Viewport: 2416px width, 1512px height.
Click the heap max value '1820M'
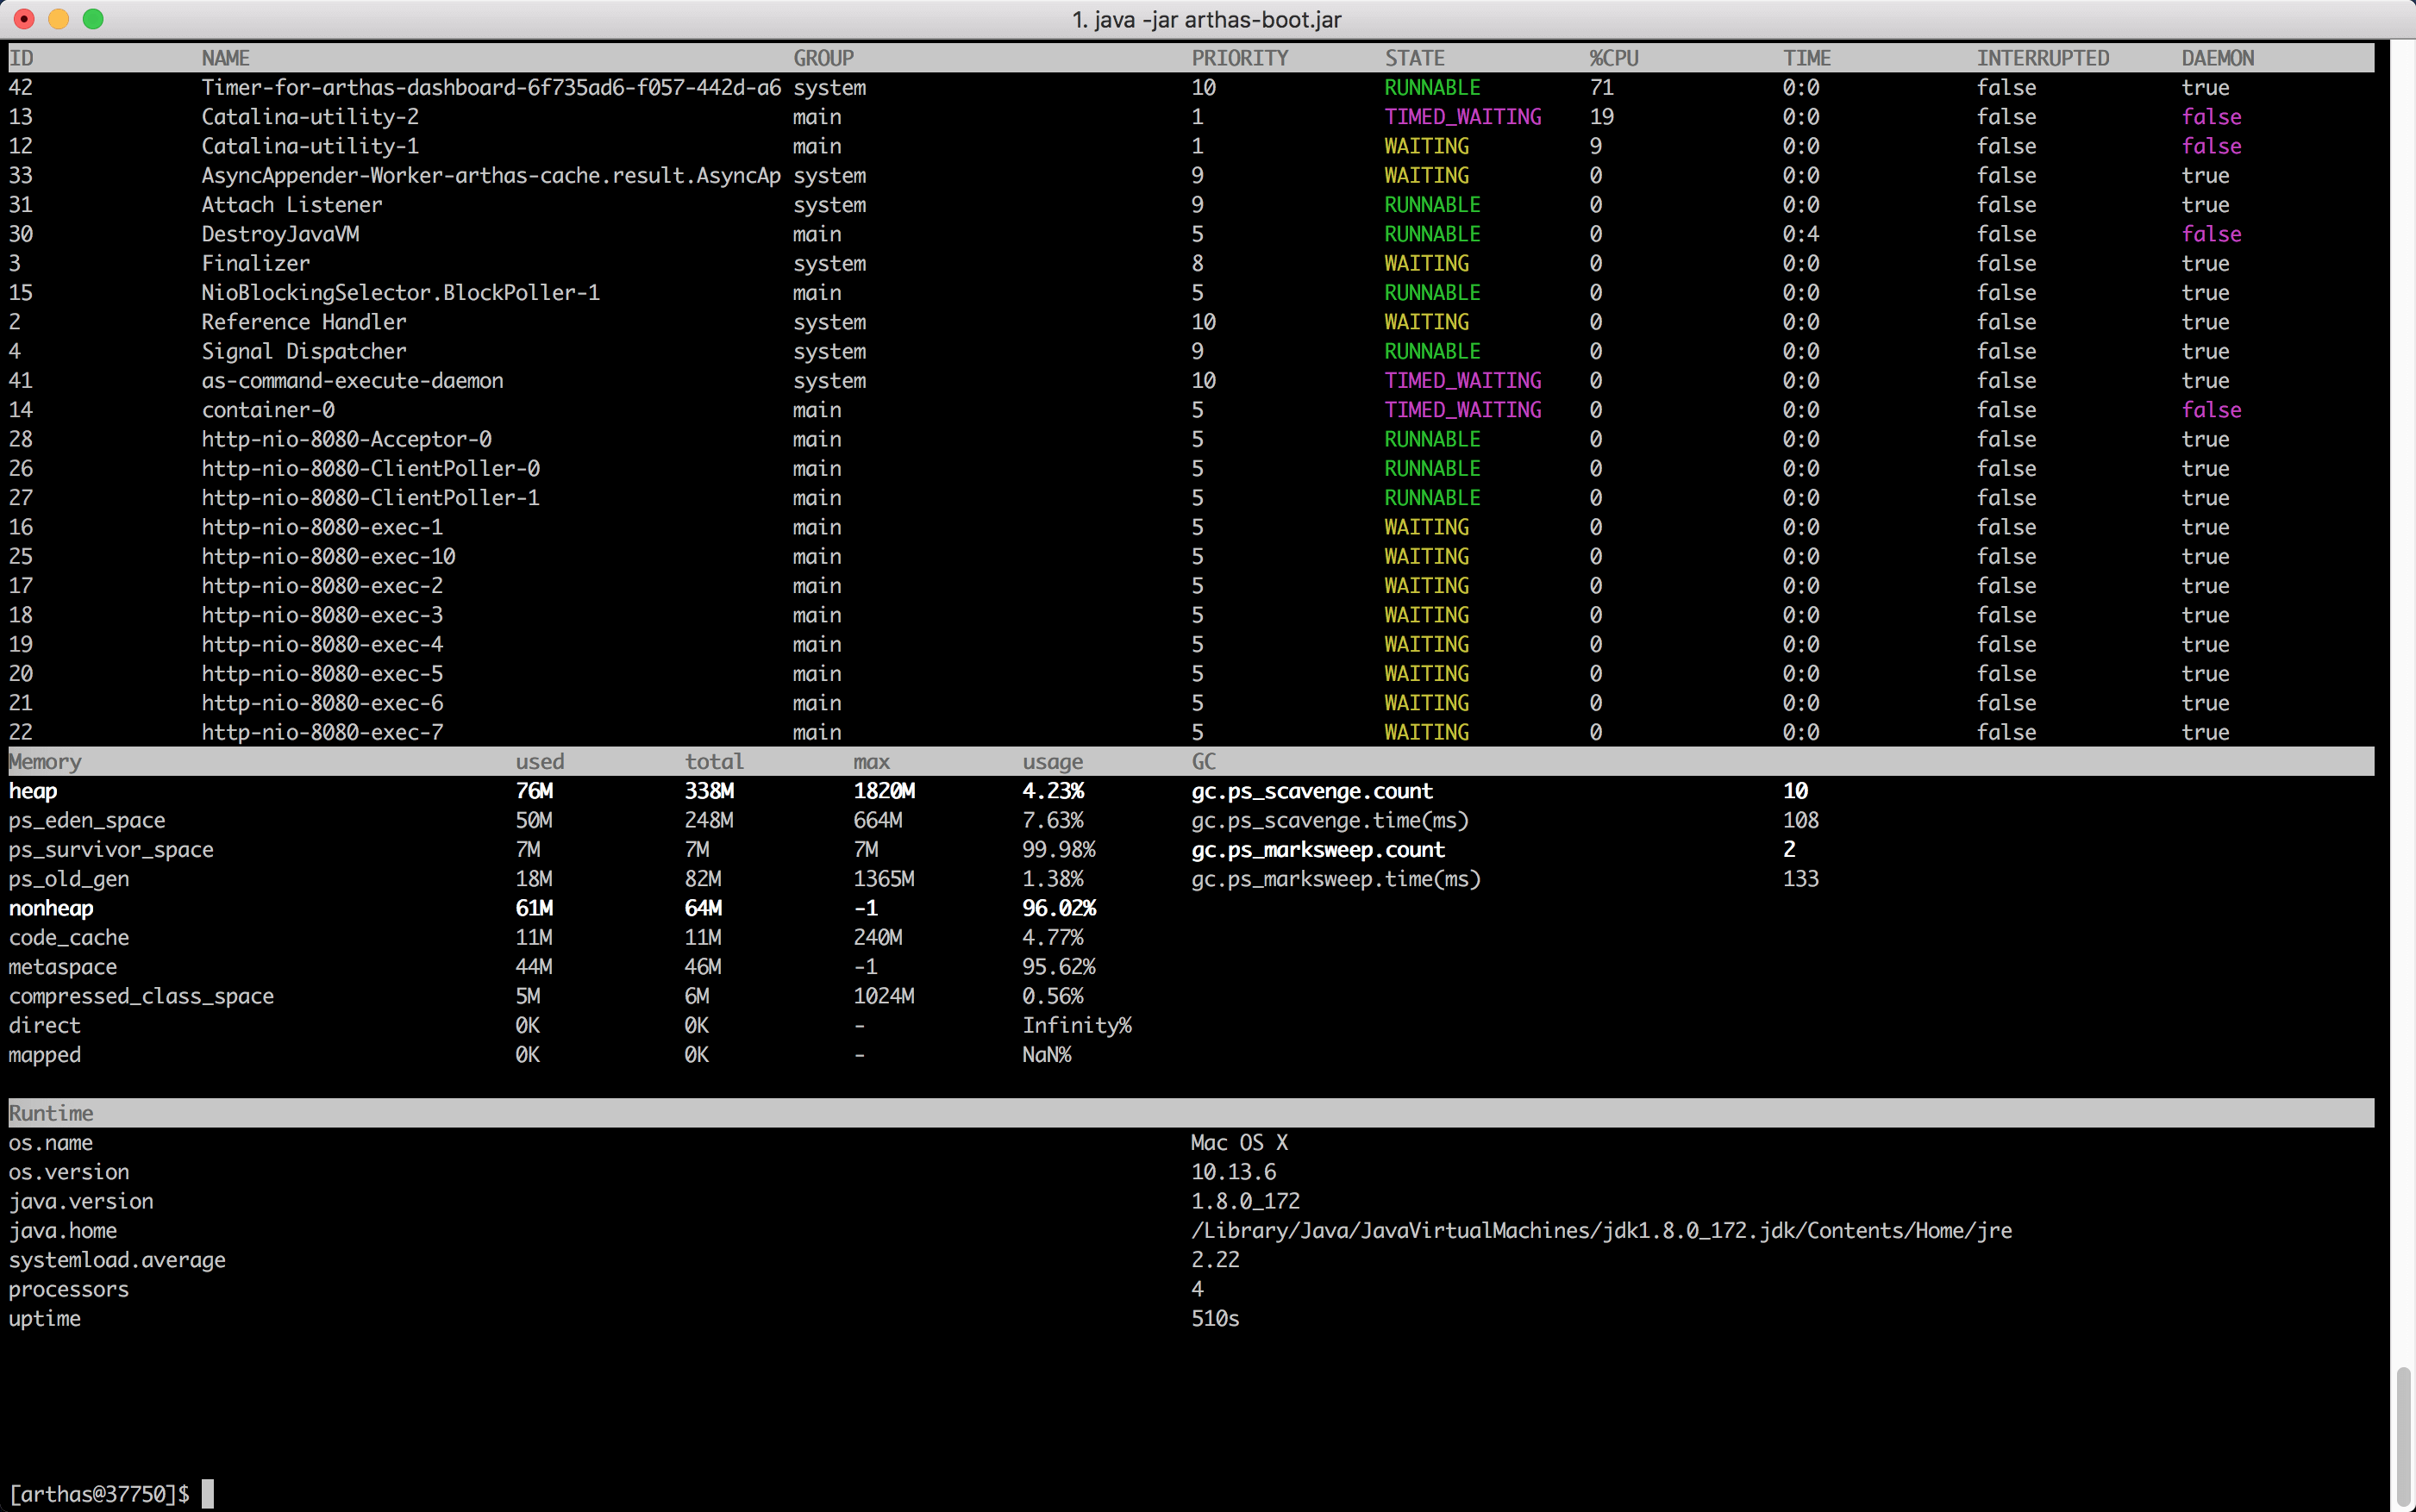pyautogui.click(x=884, y=791)
